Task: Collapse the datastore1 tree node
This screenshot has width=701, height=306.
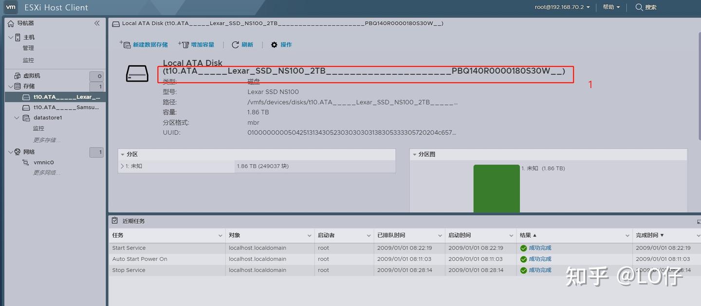Action: coord(18,118)
